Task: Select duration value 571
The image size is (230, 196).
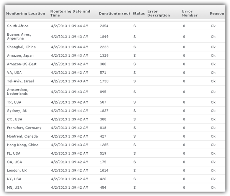Action: (103, 72)
